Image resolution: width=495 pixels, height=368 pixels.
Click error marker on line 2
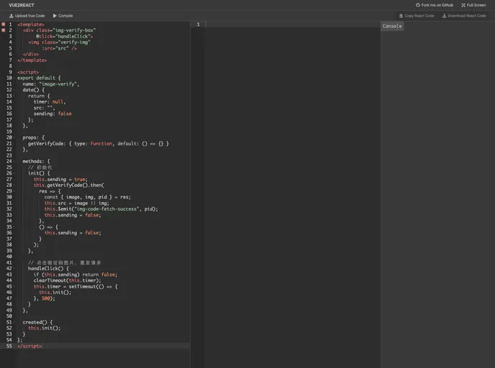[x=4, y=30]
